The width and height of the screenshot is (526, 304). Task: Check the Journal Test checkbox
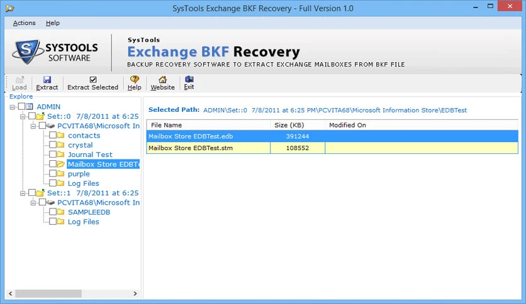53,155
